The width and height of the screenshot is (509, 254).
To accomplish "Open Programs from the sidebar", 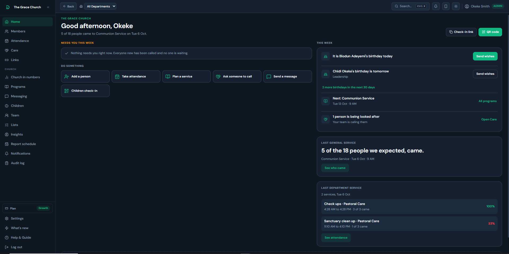I will pyautogui.click(x=28, y=87).
